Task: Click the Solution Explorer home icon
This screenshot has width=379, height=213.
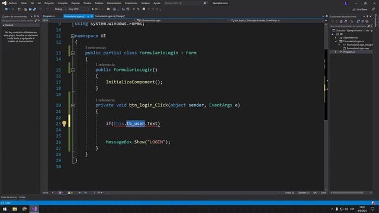Action: coord(341,21)
